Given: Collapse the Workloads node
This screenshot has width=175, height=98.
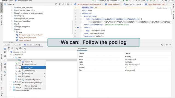Looking at the screenshot, I should click(x=11, y=54).
